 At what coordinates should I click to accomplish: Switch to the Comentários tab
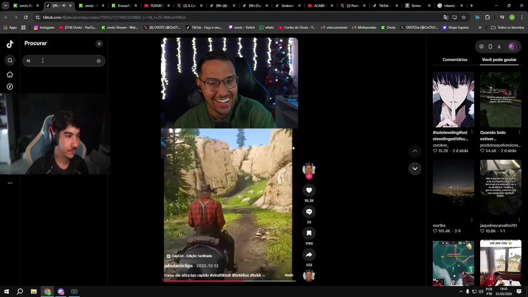pyautogui.click(x=455, y=60)
